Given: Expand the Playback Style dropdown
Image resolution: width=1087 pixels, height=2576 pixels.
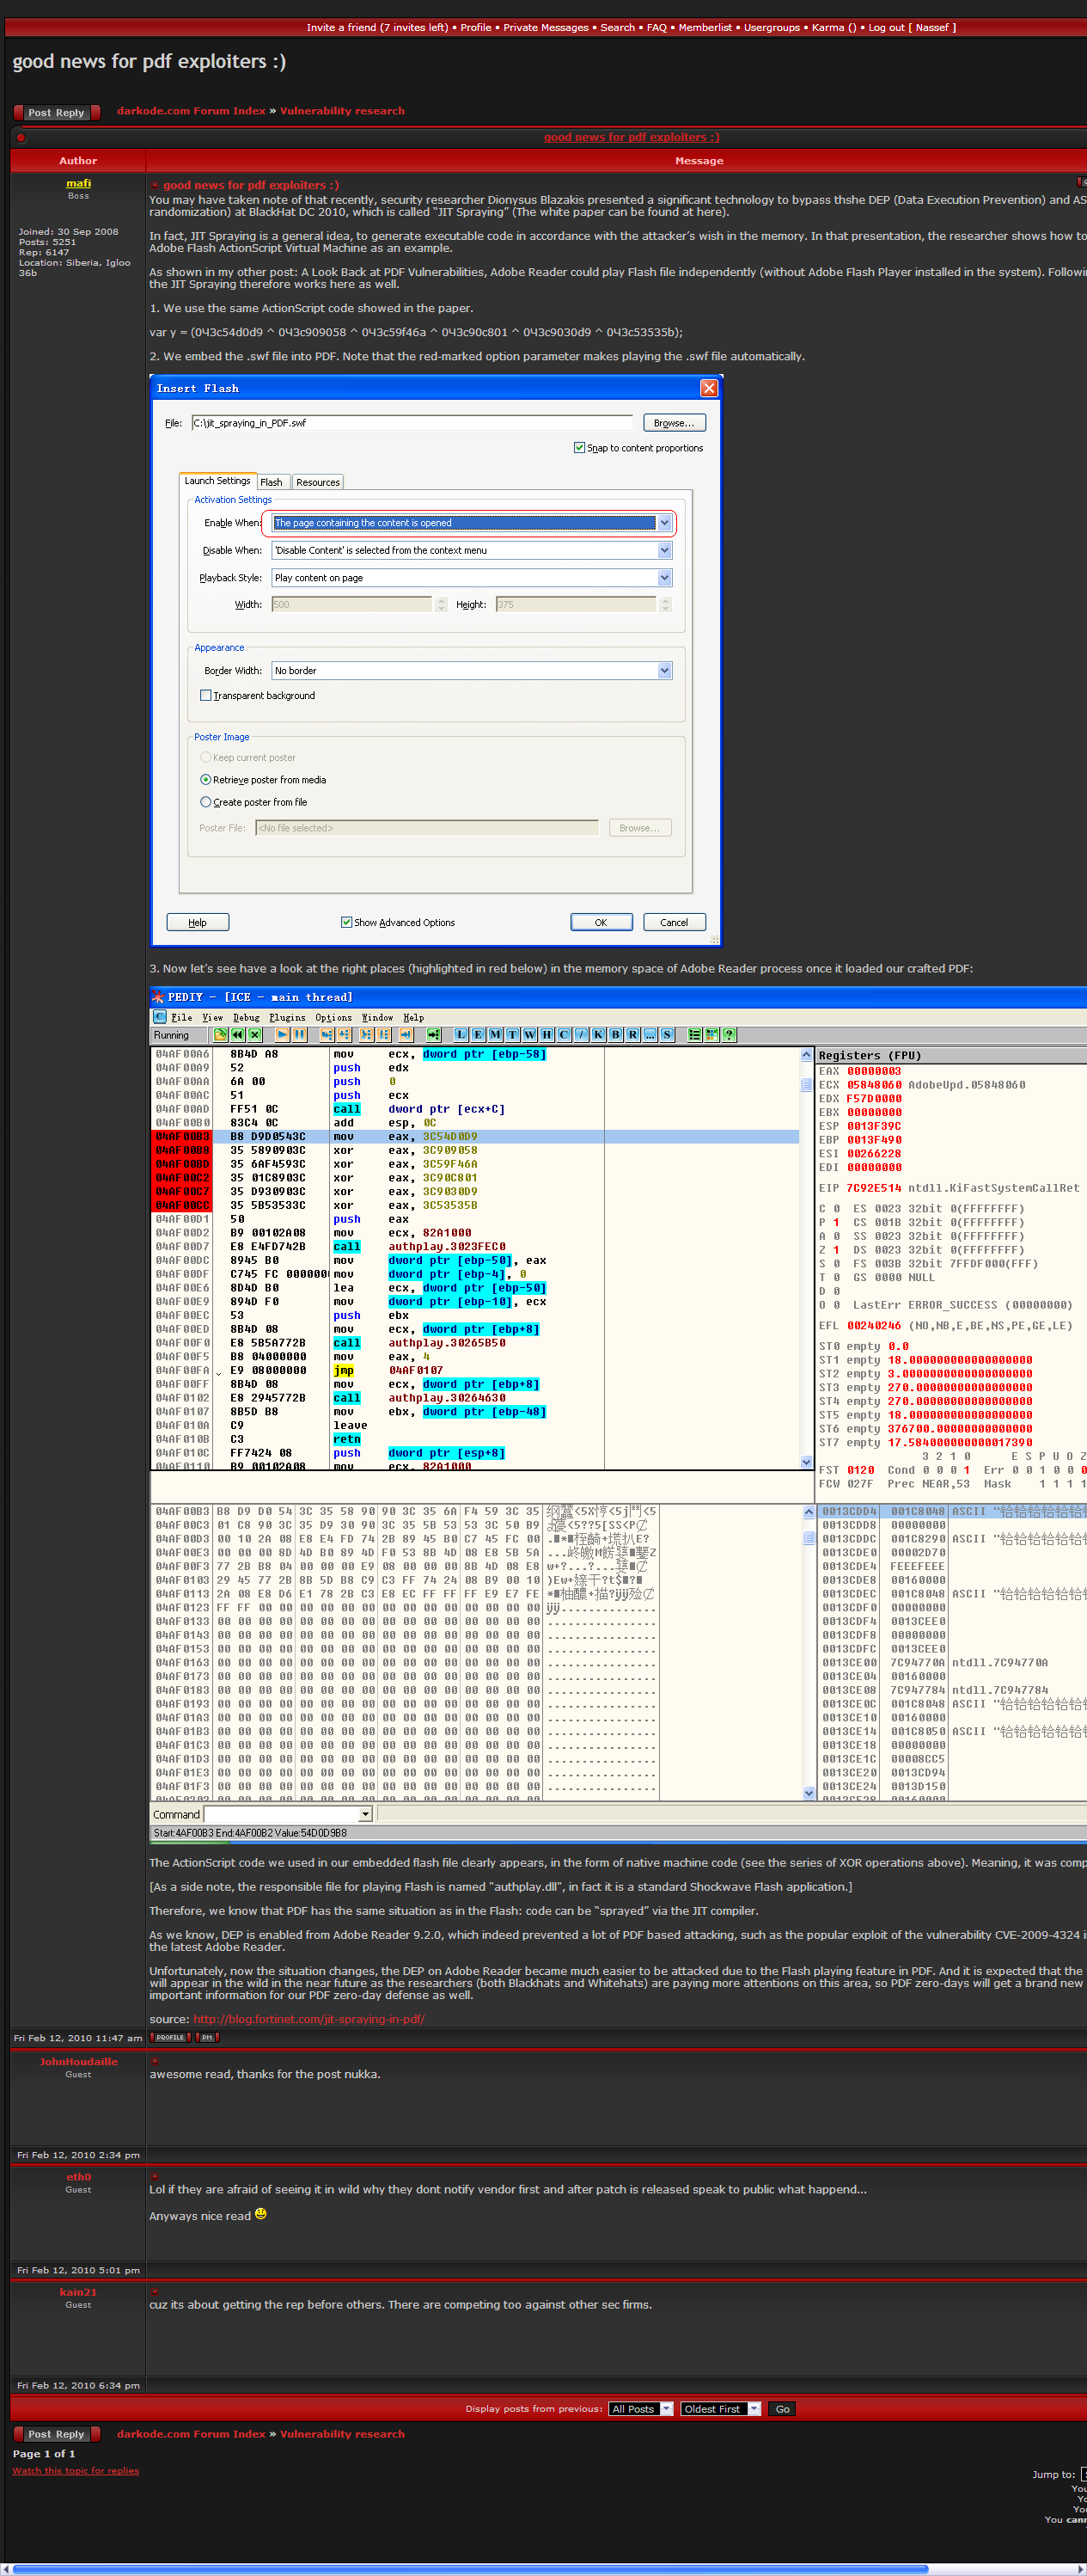Looking at the screenshot, I should (664, 578).
